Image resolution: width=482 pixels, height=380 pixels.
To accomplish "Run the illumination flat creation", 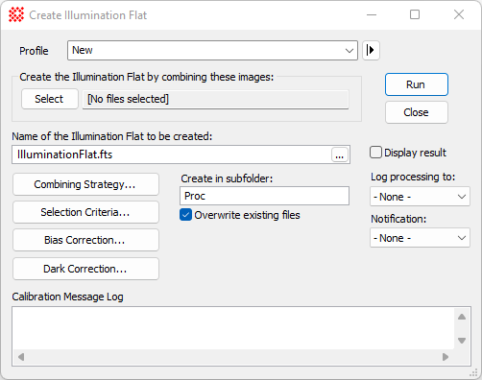I will tap(417, 84).
